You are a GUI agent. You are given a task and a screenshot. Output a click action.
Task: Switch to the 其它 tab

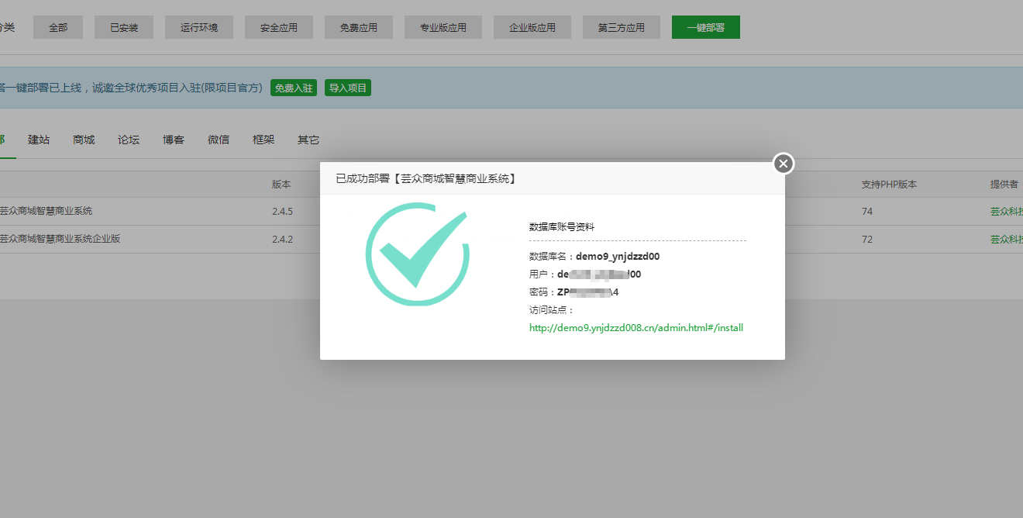(x=308, y=140)
